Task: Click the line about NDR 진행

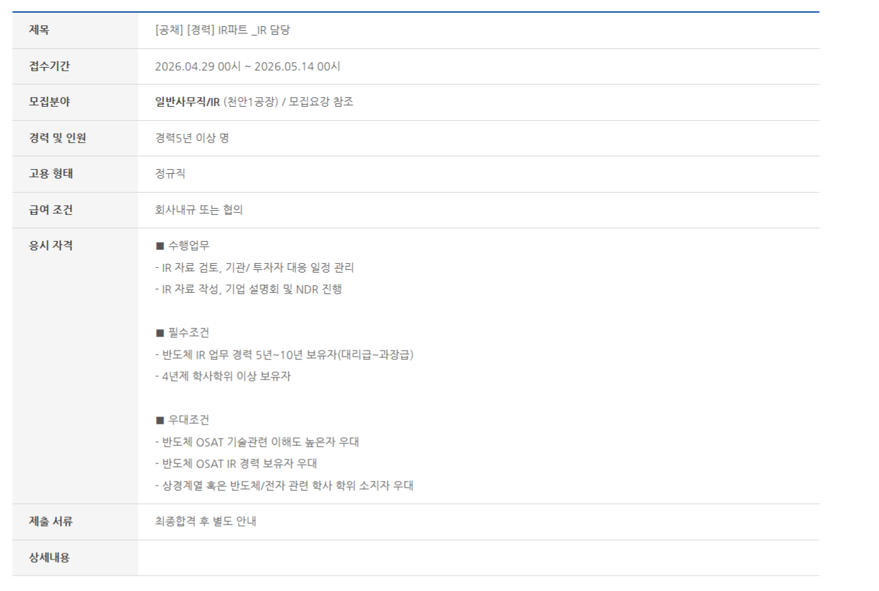Action: [x=248, y=289]
